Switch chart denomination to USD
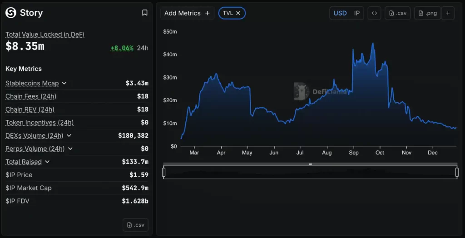The height and width of the screenshot is (238, 465). pyautogui.click(x=340, y=13)
